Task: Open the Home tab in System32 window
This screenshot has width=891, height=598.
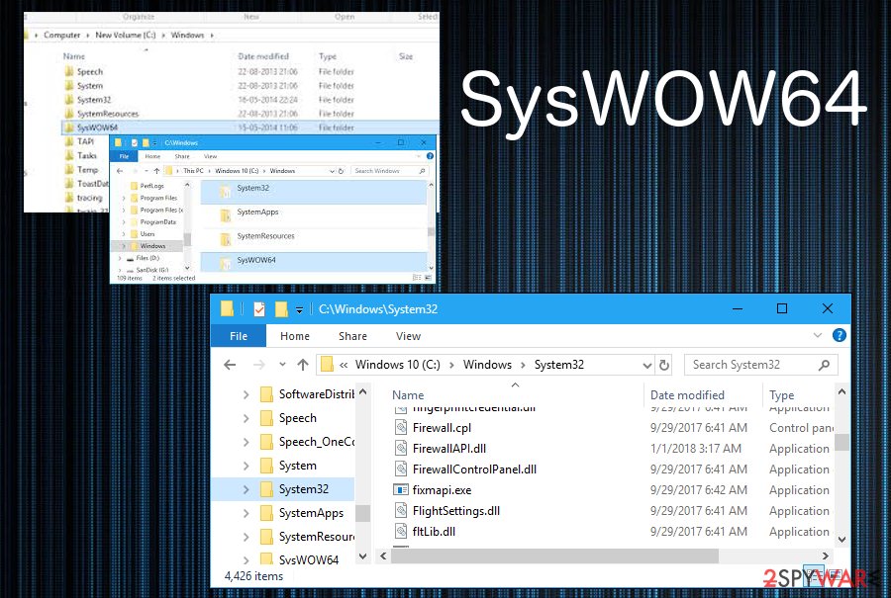Action: tap(294, 336)
